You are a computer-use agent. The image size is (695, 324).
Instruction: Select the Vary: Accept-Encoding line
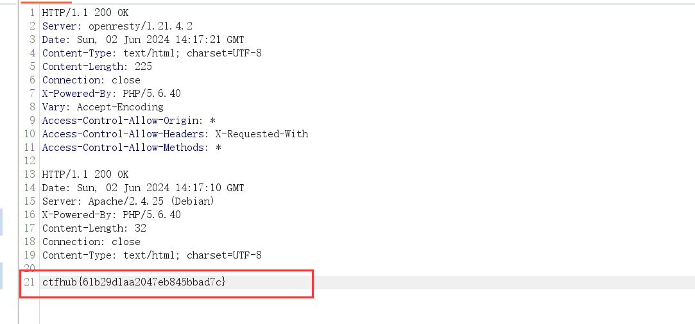pyautogui.click(x=103, y=107)
